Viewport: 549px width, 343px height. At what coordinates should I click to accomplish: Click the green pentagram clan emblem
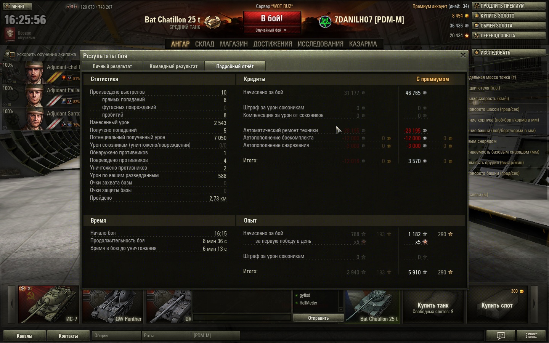(x=325, y=22)
